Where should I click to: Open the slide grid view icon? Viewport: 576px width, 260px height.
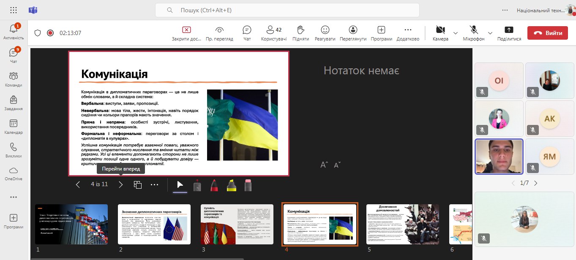(137, 184)
